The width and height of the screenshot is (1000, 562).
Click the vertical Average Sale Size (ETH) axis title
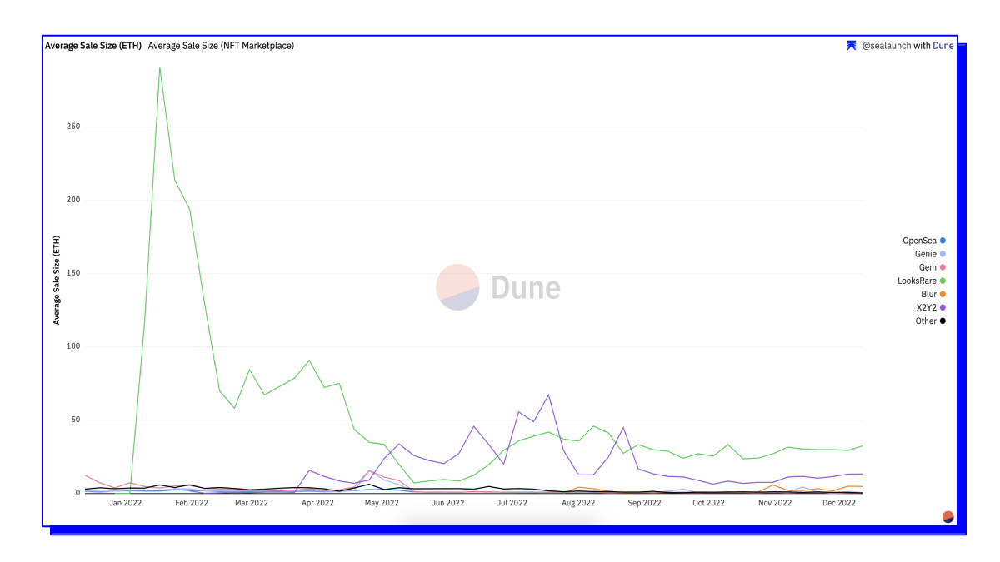pyautogui.click(x=57, y=280)
